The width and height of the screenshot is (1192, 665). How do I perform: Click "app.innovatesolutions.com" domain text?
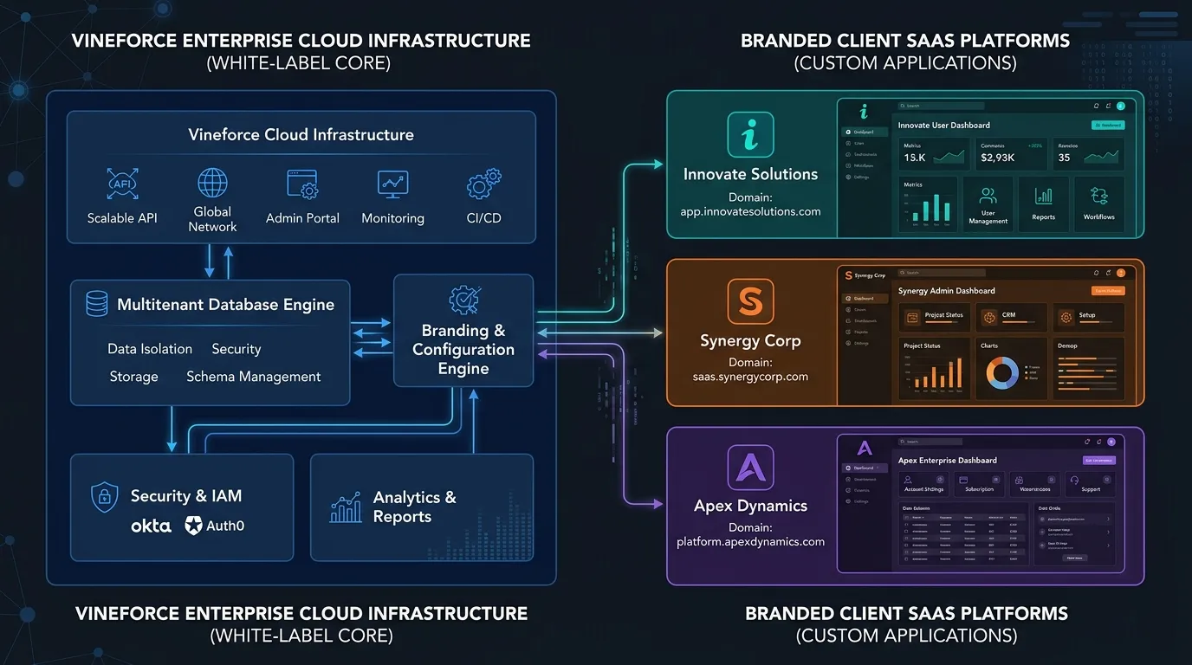[750, 211]
